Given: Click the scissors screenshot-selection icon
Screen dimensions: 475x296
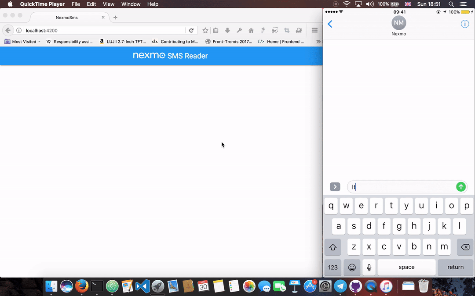Looking at the screenshot, I should (275, 31).
